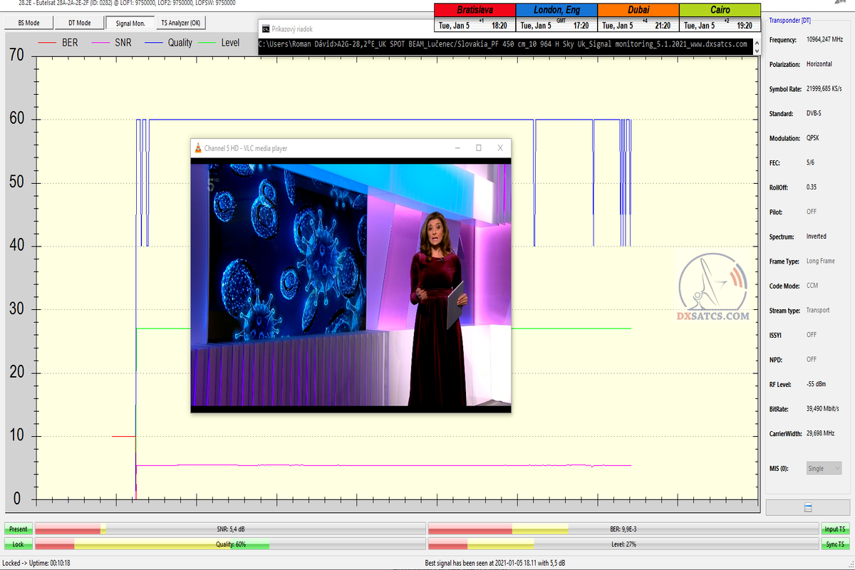Open the DT Mode tab
Screen dimensions: 855x570
[79, 23]
